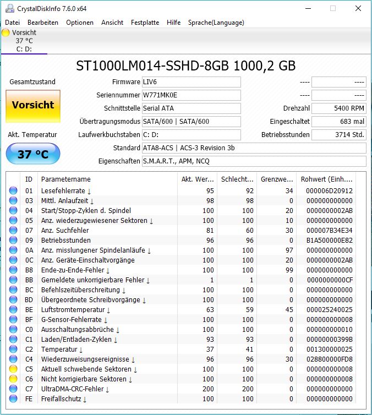The width and height of the screenshot is (372, 415).
Task: Open the Optionen menu
Action: (x=80, y=23)
